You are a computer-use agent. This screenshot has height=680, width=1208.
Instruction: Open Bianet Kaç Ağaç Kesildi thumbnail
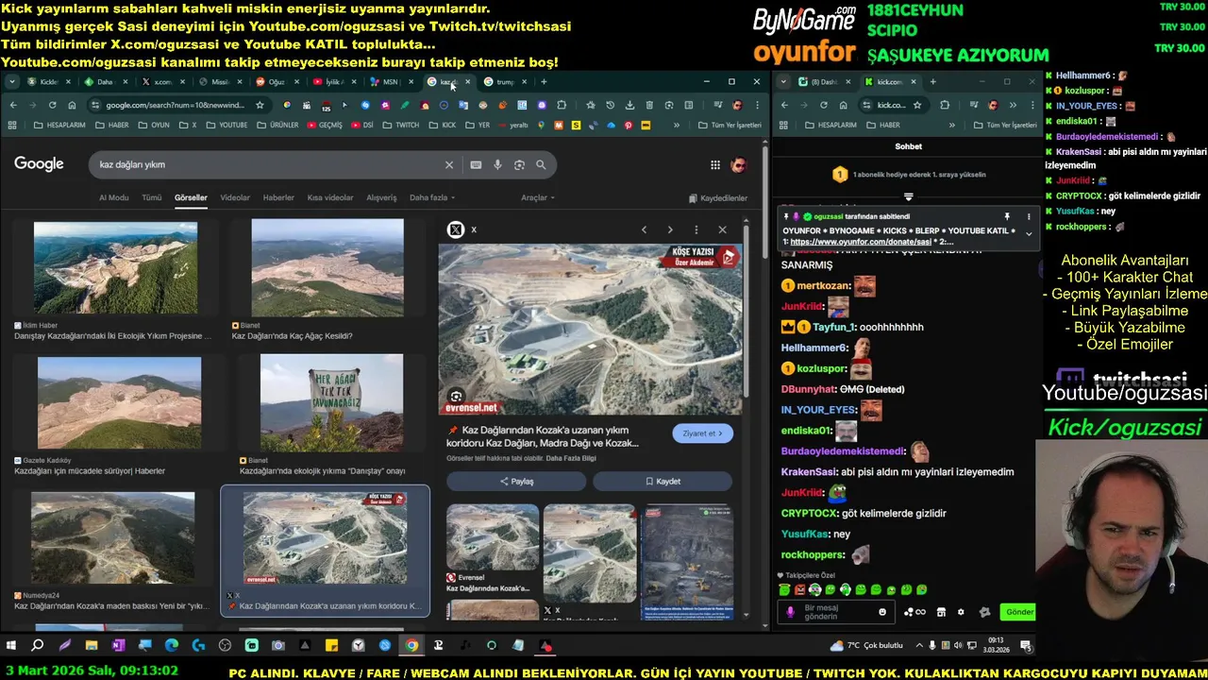click(327, 268)
